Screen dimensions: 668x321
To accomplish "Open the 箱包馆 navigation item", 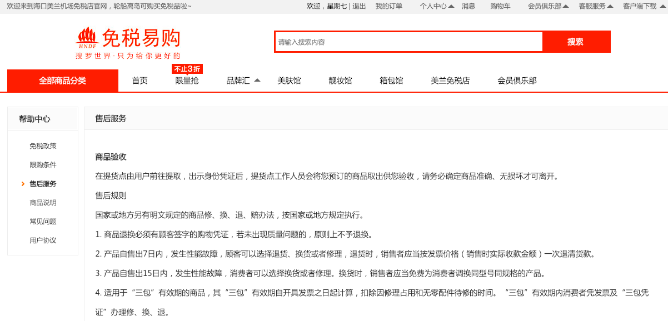I will [391, 81].
